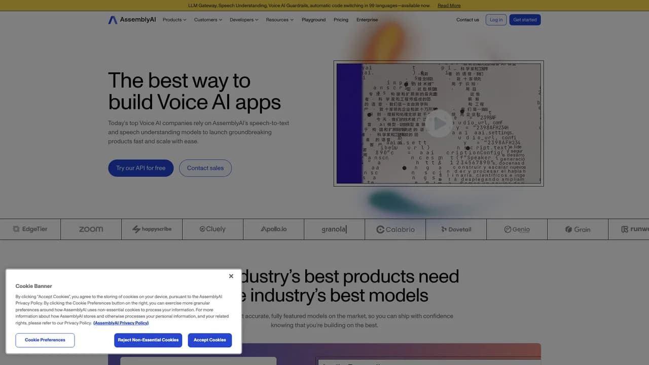Click the Calabrio customer logo
The height and width of the screenshot is (365, 649).
[395, 230]
